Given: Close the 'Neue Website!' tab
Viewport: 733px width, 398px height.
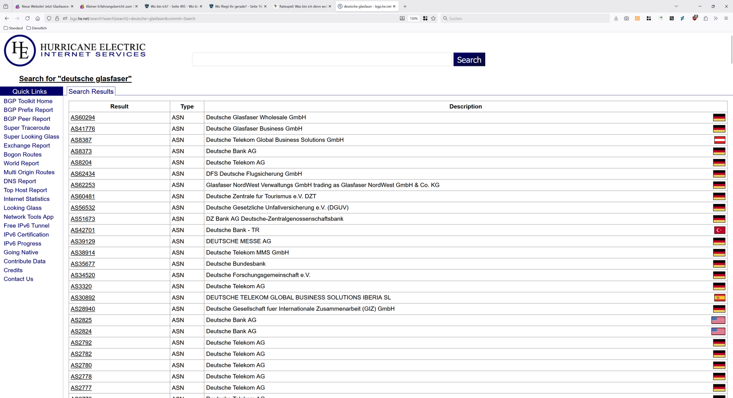Looking at the screenshot, I should click(x=72, y=6).
